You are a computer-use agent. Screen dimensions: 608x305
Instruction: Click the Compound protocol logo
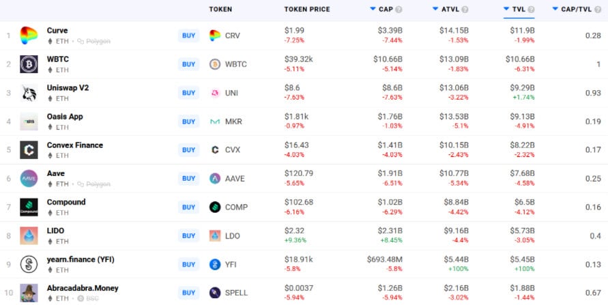tap(29, 207)
